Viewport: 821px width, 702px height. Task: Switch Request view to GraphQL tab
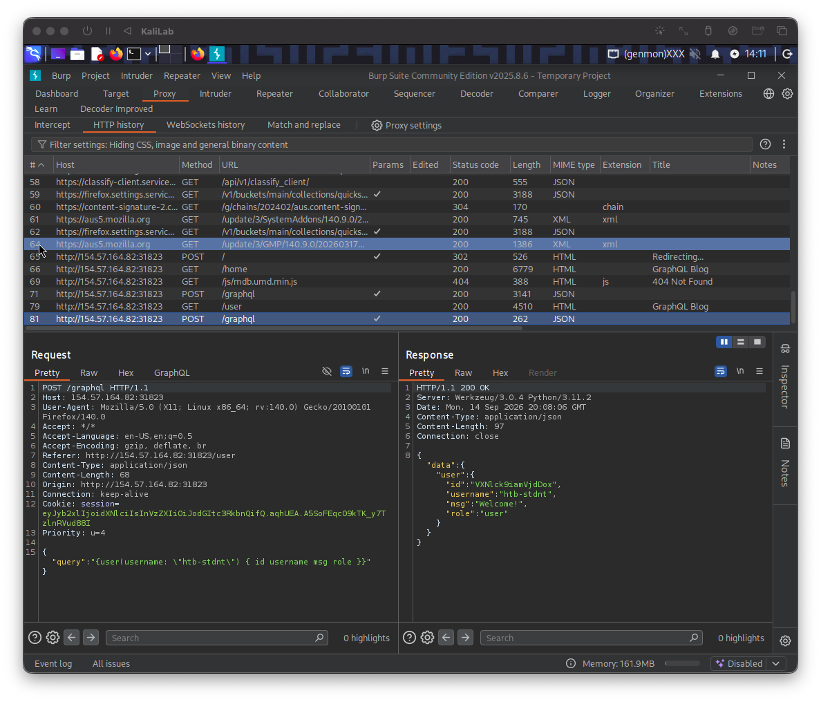click(172, 372)
